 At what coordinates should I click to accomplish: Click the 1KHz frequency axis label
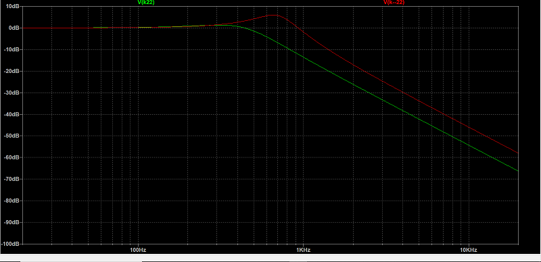tap(303, 250)
